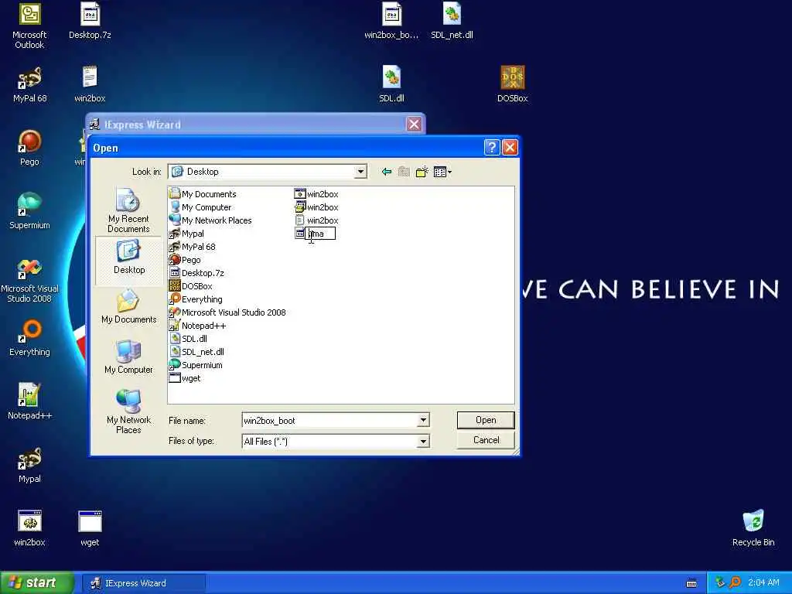Open the Start menu
The image size is (792, 594).
(x=36, y=583)
